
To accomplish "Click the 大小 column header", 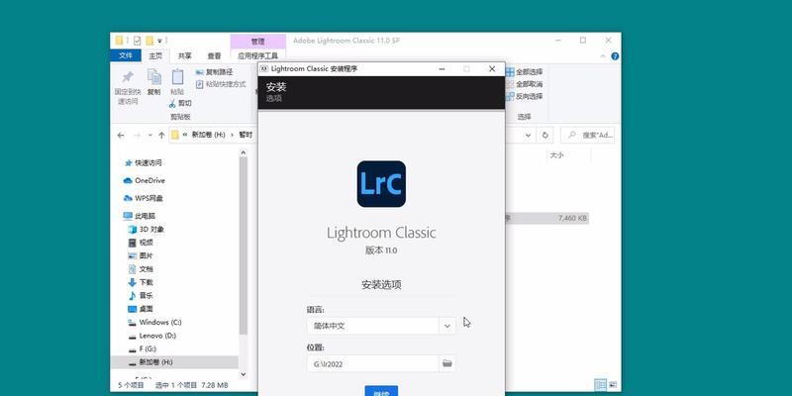I will pos(556,155).
